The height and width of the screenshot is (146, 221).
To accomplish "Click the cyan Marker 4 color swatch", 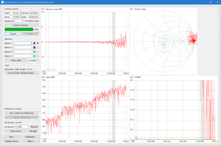I will pyautogui.click(x=34, y=56).
